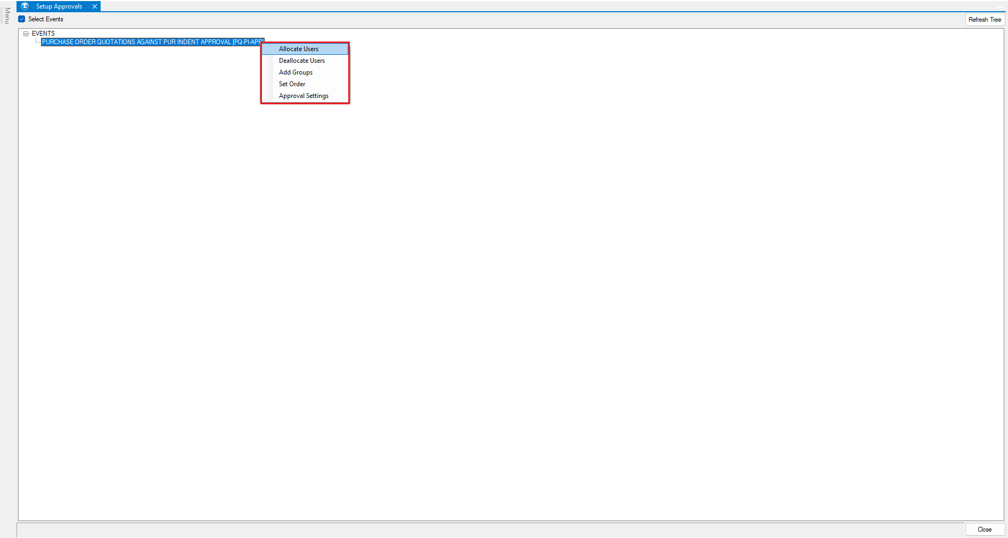Select the Purchase Order Quotations approval event
The width and height of the screenshot is (1008, 538).
coord(149,42)
